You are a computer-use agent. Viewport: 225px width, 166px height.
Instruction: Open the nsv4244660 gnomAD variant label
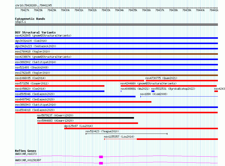pyautogui.click(x=148, y=83)
